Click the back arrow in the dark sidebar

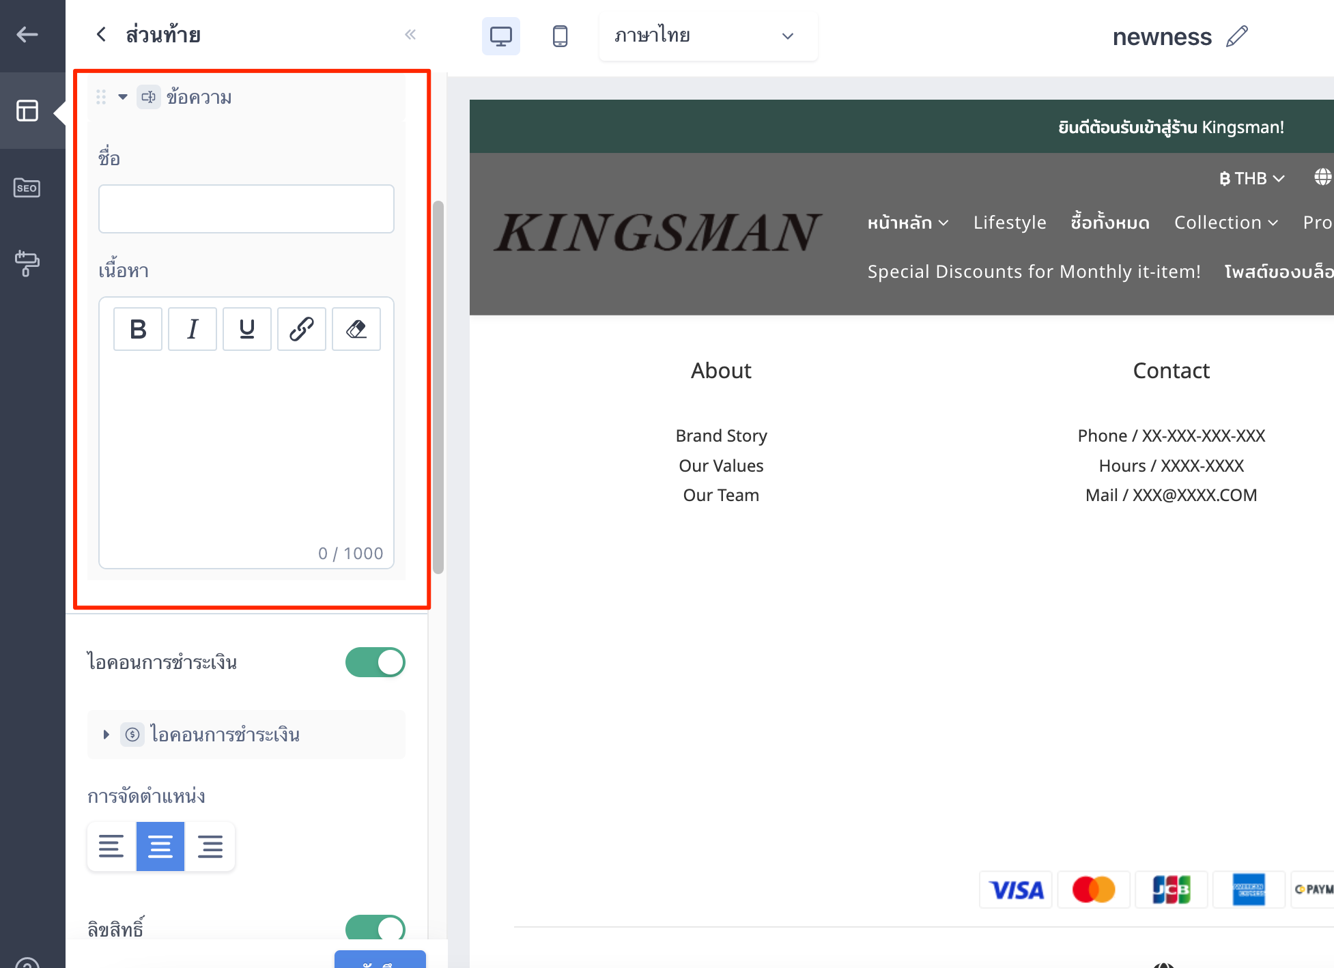point(27,35)
